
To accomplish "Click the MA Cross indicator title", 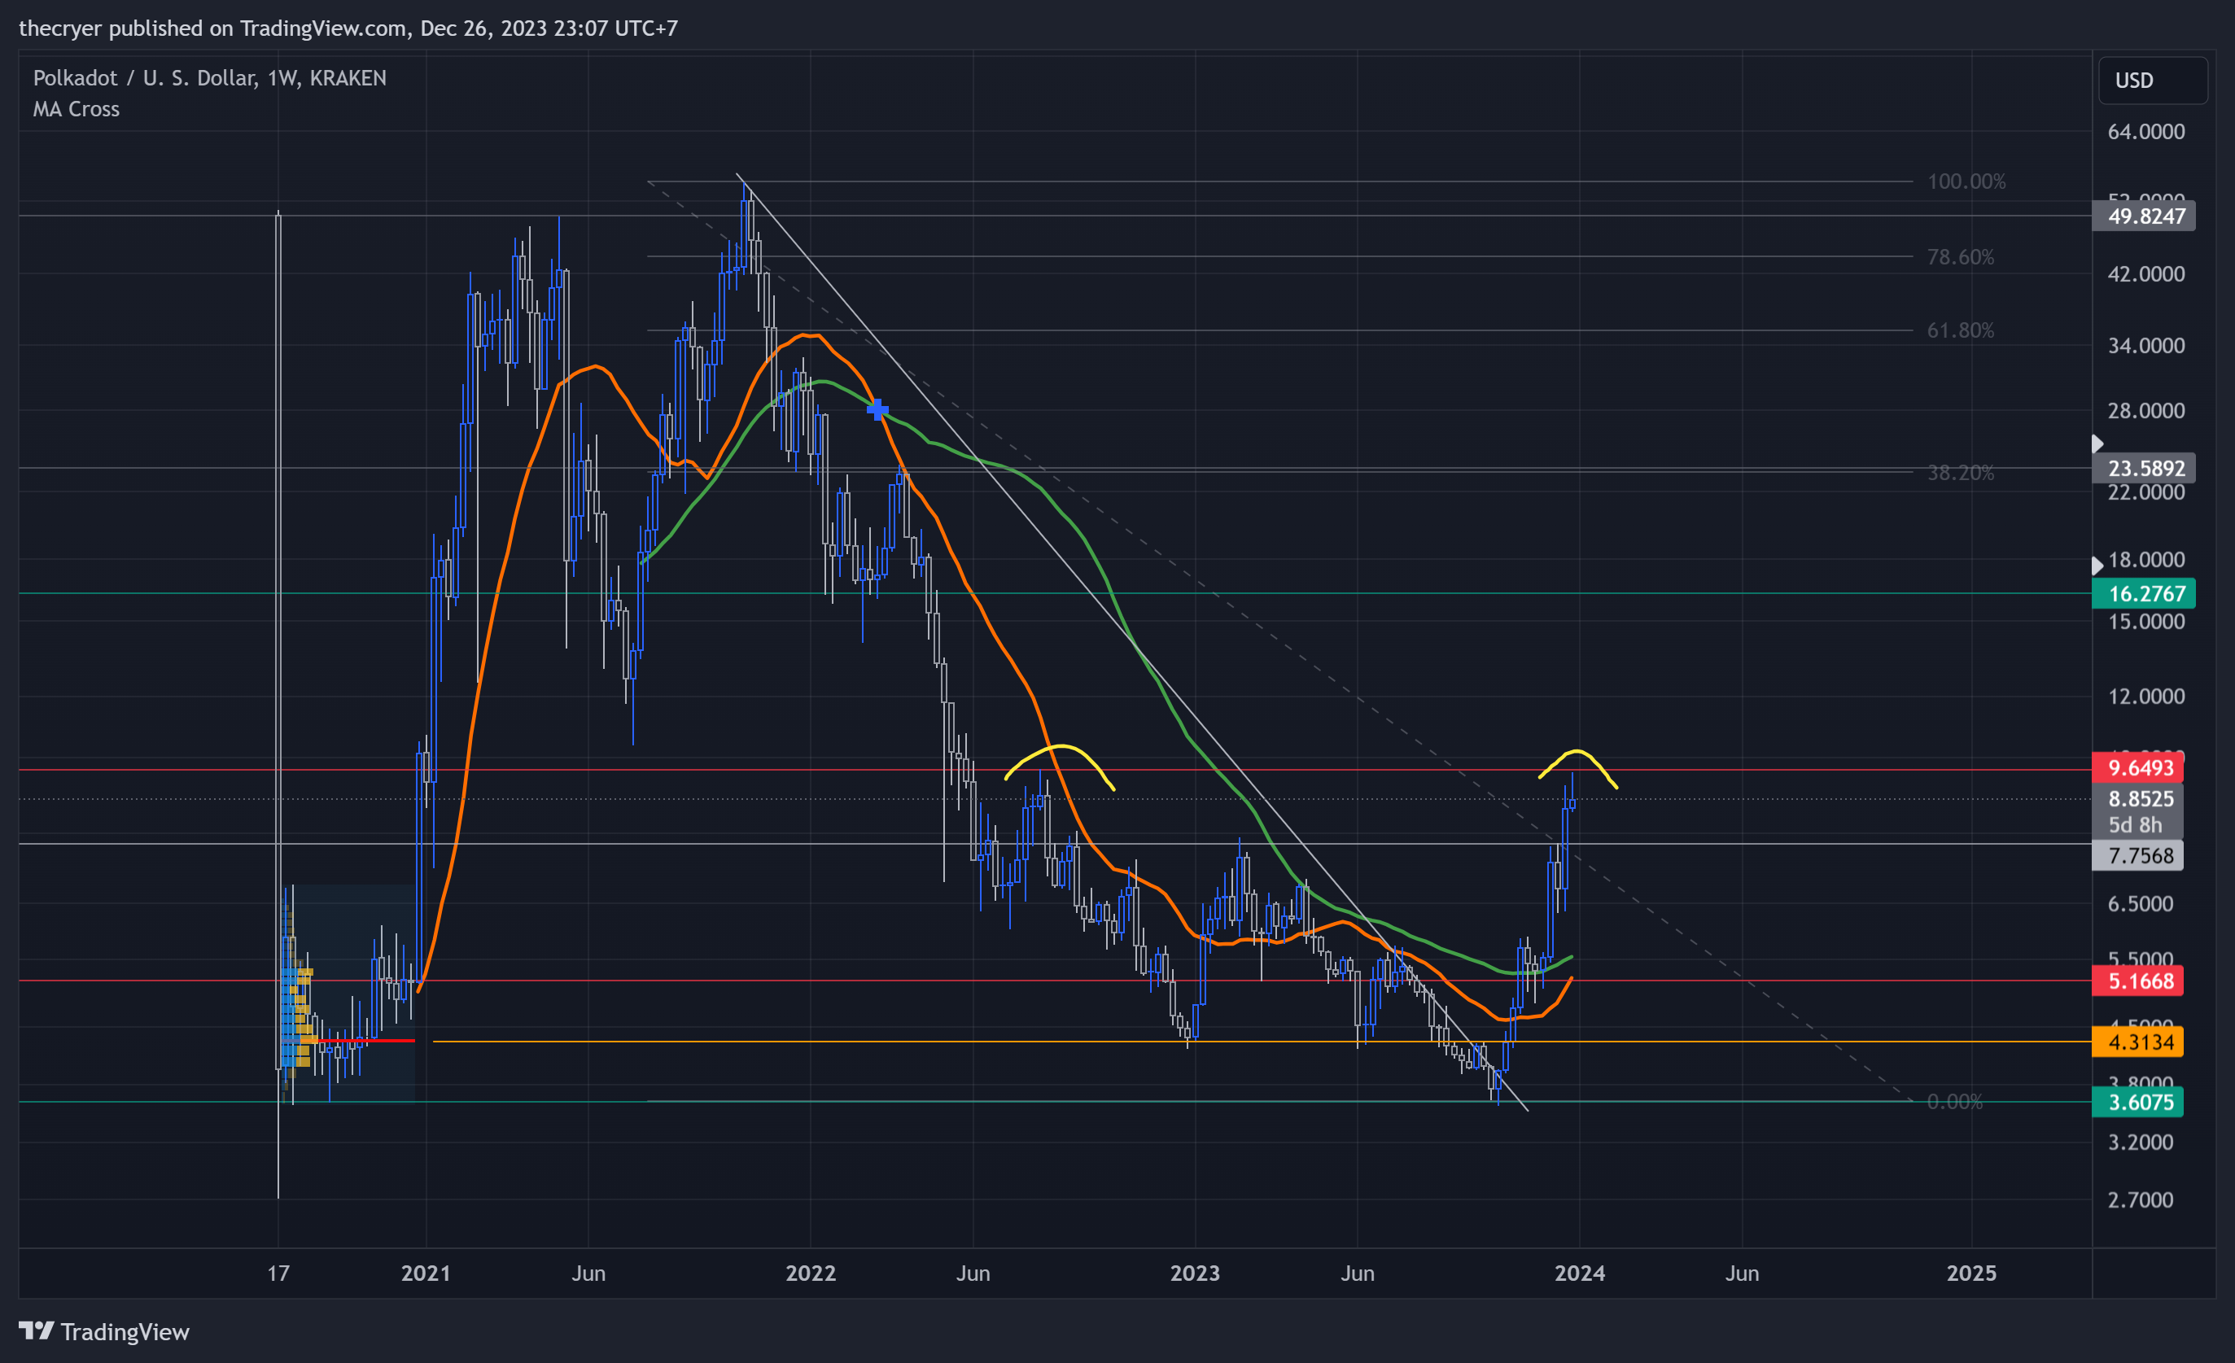I will [x=77, y=109].
